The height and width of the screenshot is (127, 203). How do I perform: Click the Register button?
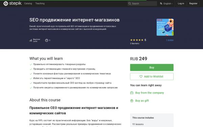coord(193,3)
